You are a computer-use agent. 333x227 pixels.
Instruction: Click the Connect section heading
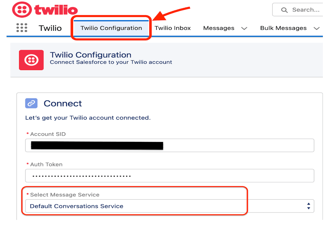pyautogui.click(x=63, y=103)
